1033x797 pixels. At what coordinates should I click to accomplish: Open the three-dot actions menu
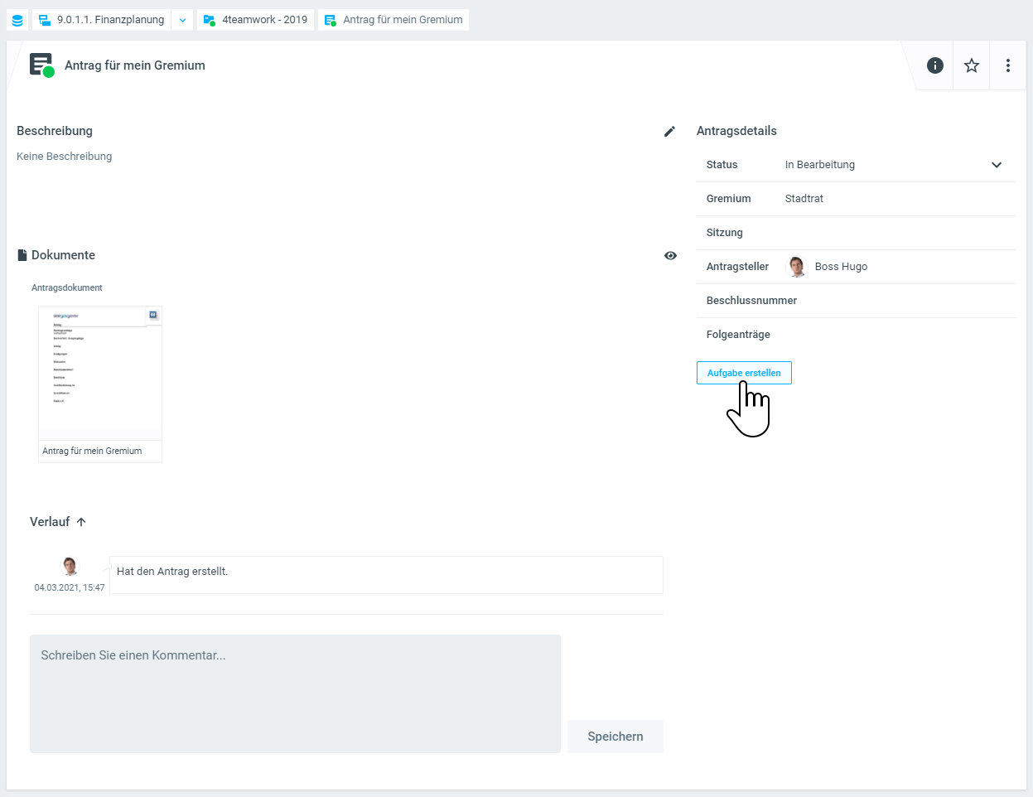[x=1008, y=65]
